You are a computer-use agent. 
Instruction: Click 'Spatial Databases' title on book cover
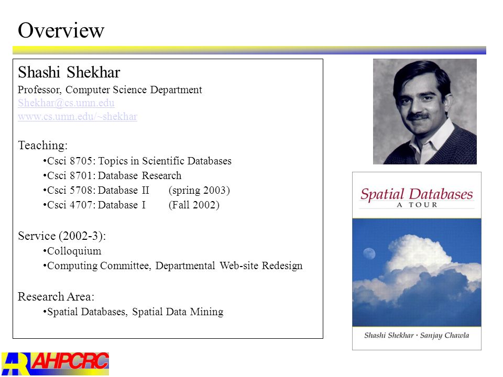[417, 194]
